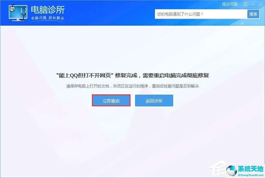
Task: Click the 修复完成 heading text
Action: click(x=133, y=76)
